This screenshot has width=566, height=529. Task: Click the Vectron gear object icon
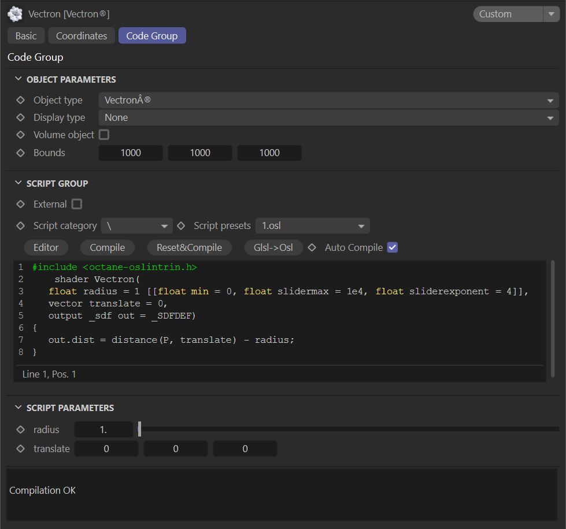15,14
